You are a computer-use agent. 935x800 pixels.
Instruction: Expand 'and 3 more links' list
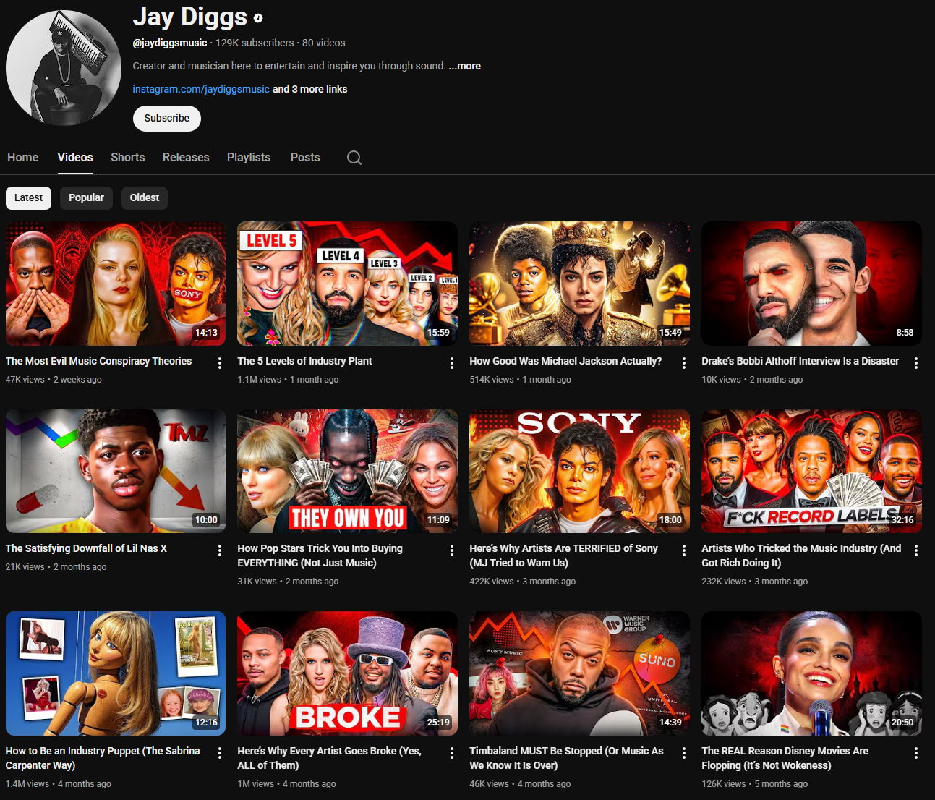[x=309, y=89]
